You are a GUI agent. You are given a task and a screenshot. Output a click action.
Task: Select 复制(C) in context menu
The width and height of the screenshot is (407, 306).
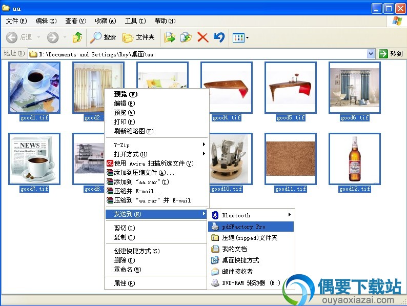(x=156, y=237)
